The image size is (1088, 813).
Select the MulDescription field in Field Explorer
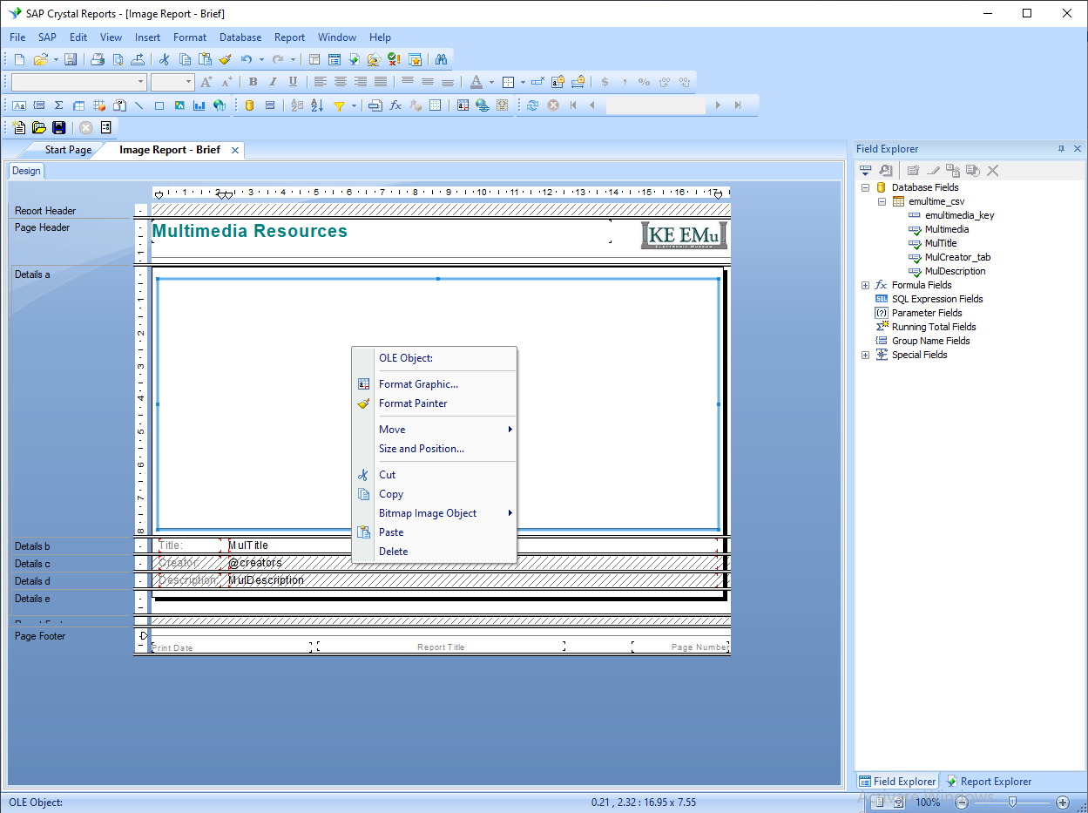pos(955,271)
